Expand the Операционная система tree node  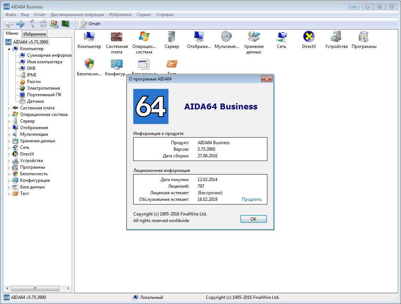point(9,115)
